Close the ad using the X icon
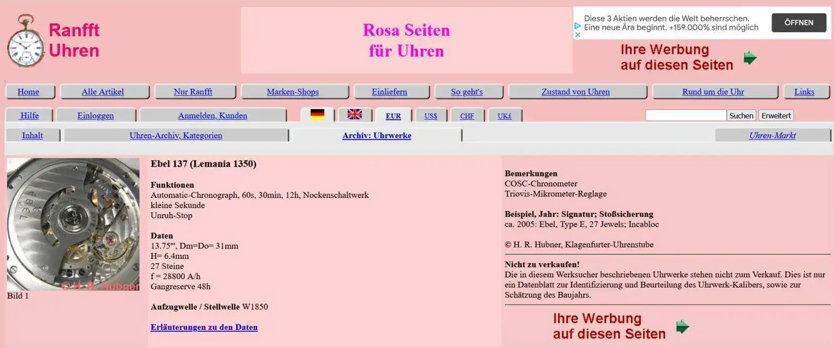 click(x=578, y=35)
